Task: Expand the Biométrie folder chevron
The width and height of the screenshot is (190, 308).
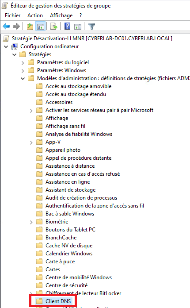Action: tap(31, 222)
